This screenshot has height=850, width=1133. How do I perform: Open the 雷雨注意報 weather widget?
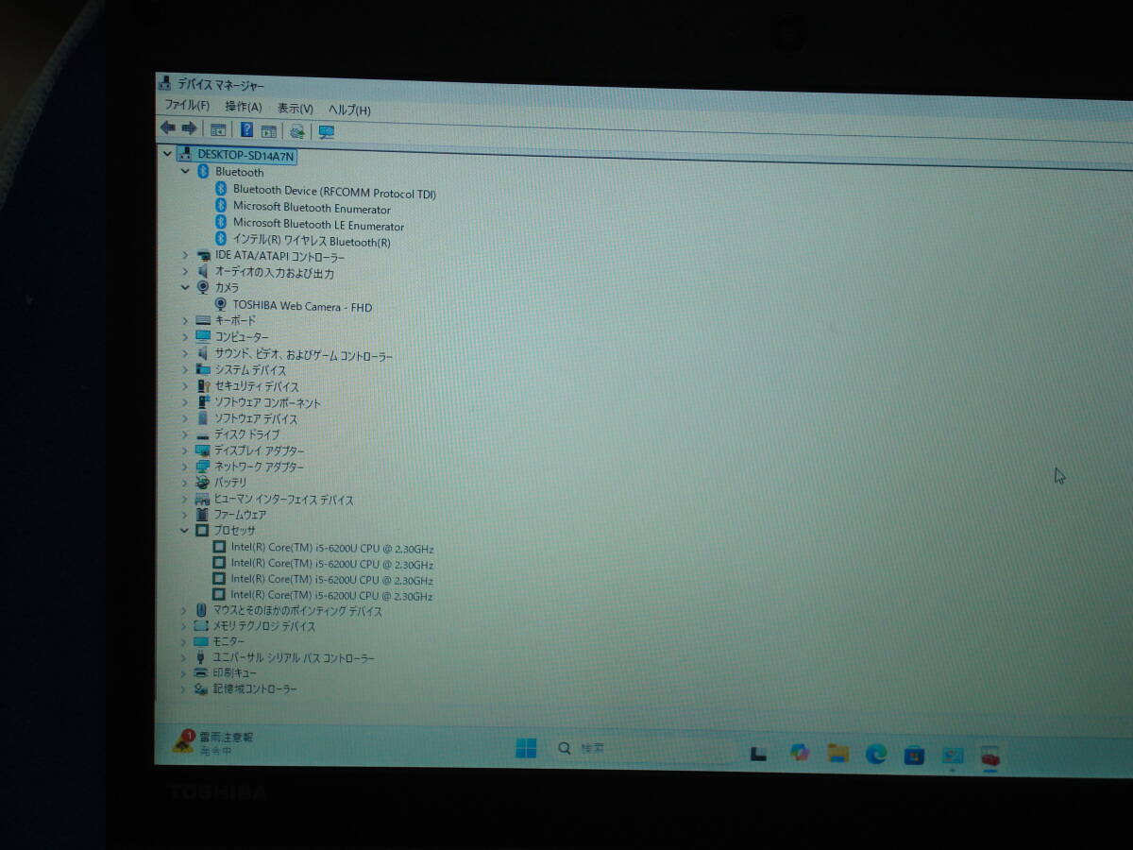click(213, 742)
